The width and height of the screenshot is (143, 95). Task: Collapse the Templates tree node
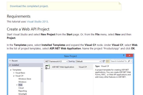pyautogui.click(x=11, y=70)
